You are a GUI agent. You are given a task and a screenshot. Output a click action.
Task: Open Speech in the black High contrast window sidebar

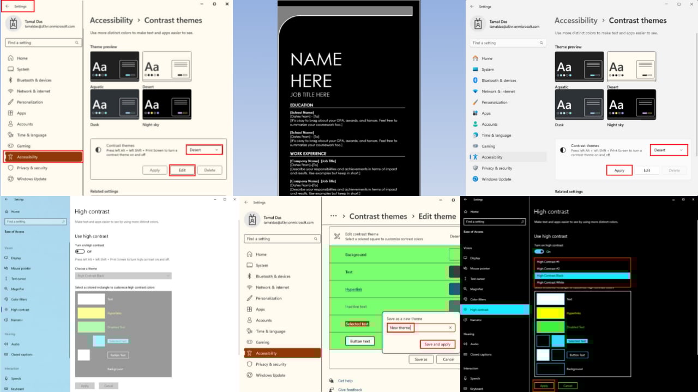pyautogui.click(x=475, y=378)
